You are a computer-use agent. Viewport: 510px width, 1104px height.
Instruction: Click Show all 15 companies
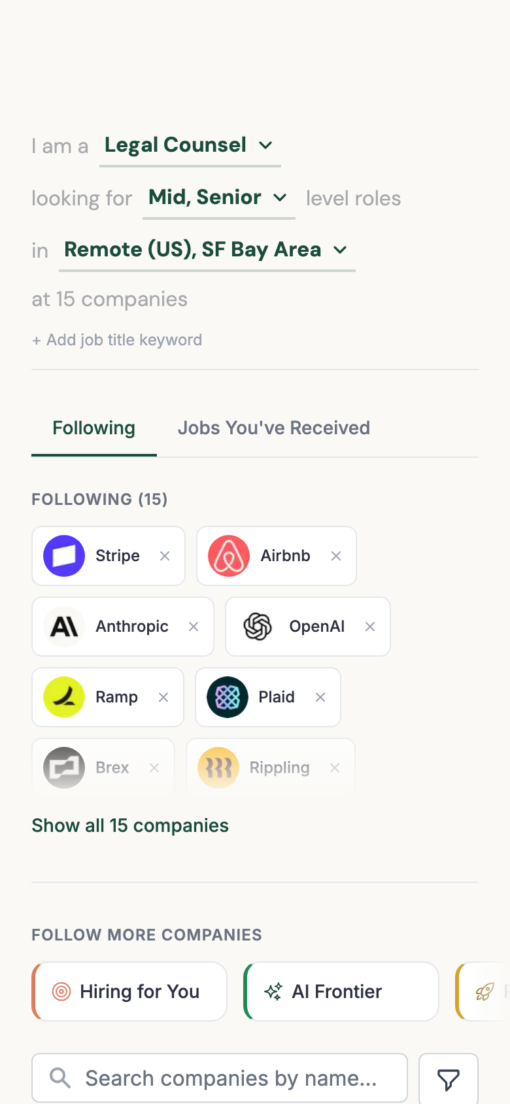(x=129, y=825)
